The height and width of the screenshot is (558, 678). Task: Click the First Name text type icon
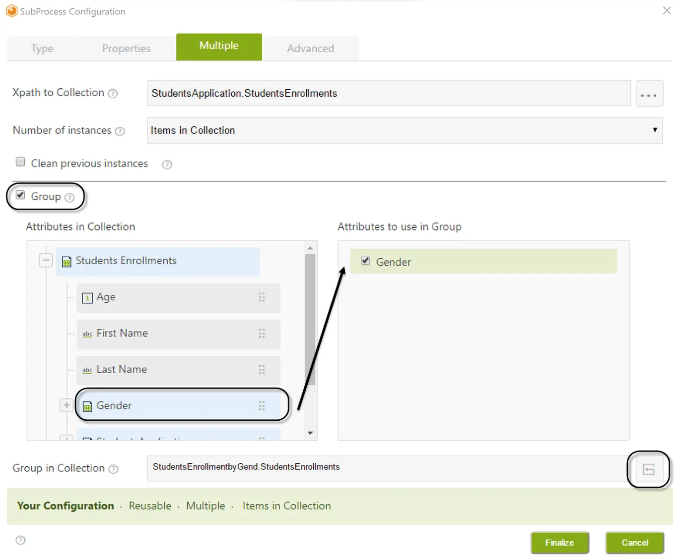coord(87,334)
